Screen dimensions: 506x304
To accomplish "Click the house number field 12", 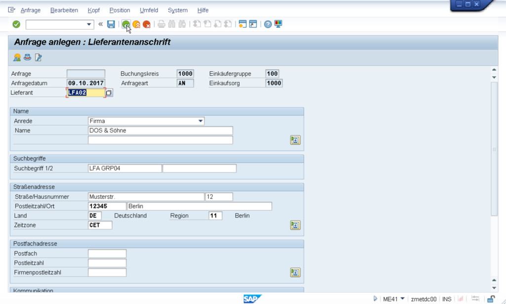I will click(219, 197).
